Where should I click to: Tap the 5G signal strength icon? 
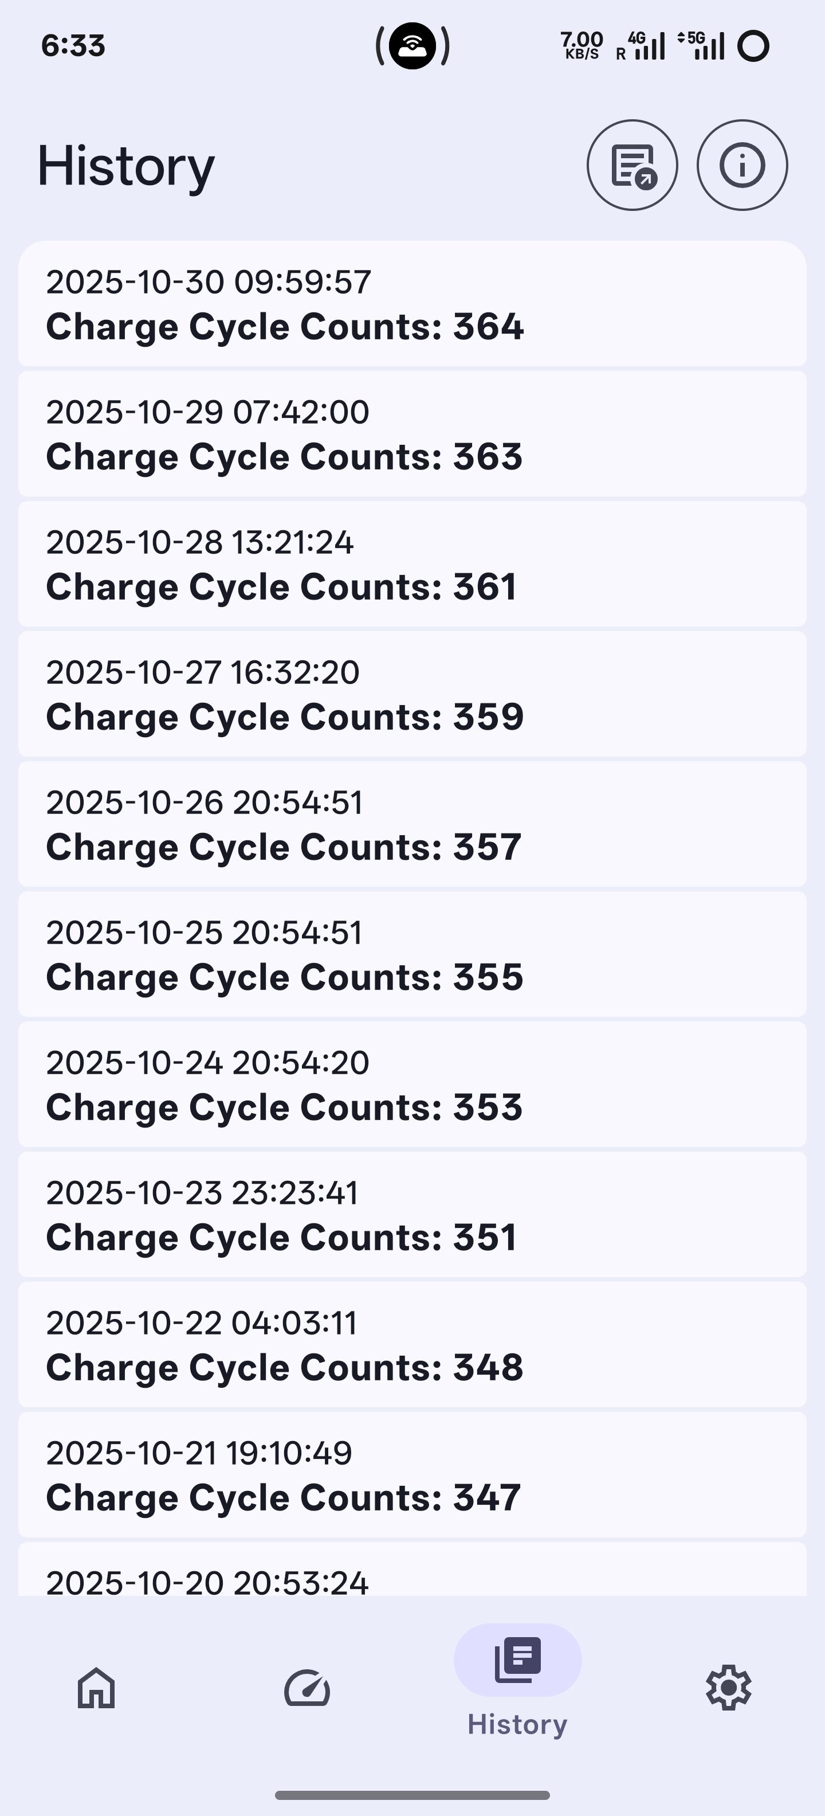[x=702, y=46]
